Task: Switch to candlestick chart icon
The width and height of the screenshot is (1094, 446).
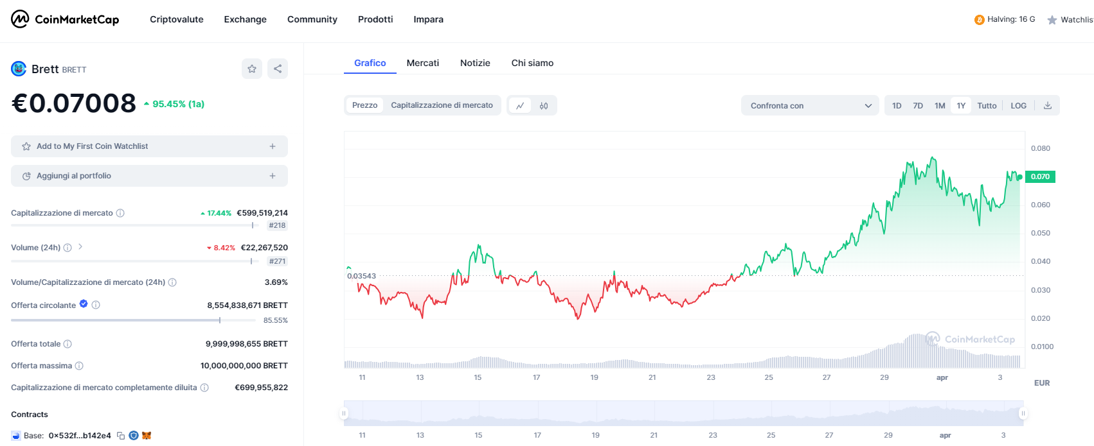Action: tap(544, 106)
